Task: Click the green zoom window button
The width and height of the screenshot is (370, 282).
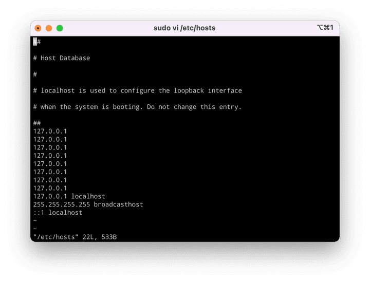Action: click(x=60, y=28)
